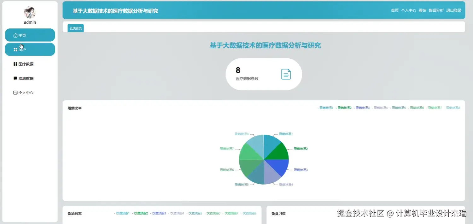Toggle 吸烟状况5 in the smoking chart legend
This screenshot has height=224, width=473.
point(398,108)
